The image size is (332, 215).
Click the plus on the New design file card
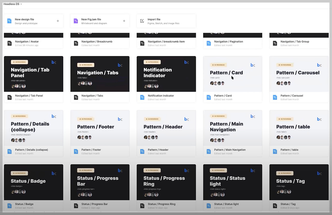58,21
